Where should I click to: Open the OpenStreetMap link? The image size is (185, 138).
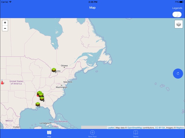coord(135,128)
